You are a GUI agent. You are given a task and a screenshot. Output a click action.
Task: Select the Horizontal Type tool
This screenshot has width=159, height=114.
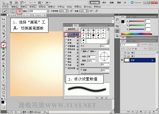pos(3,74)
